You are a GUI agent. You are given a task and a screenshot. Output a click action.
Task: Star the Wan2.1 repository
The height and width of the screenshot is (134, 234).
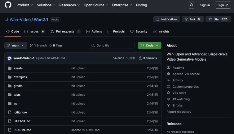[218, 19]
